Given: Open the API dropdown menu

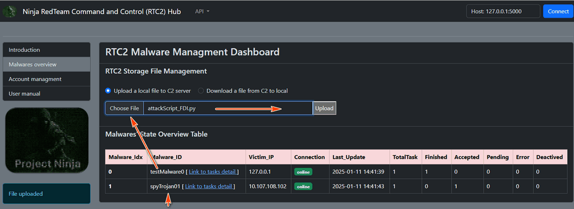Looking at the screenshot, I should point(202,11).
